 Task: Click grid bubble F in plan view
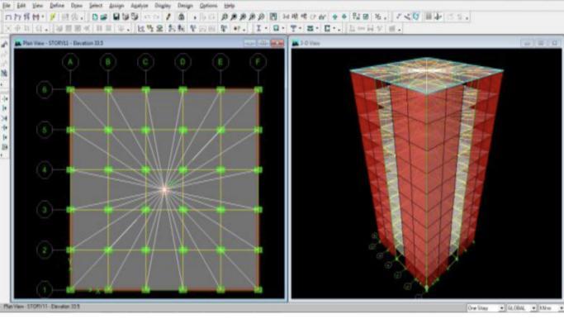coord(258,62)
